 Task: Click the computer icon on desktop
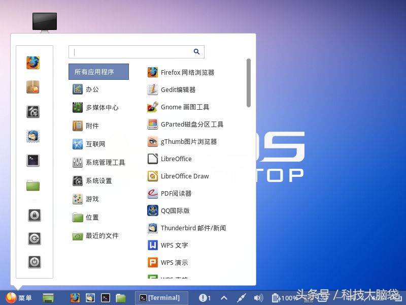[x=45, y=22]
